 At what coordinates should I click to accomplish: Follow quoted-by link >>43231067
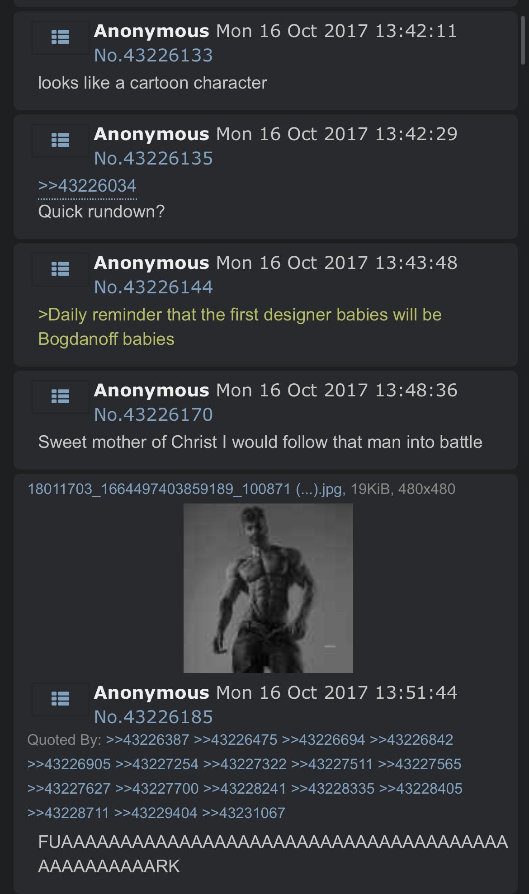tap(244, 813)
